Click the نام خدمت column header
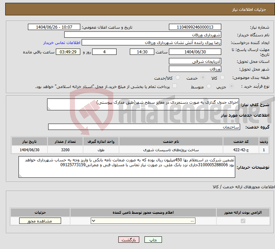The image size is (275, 249). tap(171, 141)
